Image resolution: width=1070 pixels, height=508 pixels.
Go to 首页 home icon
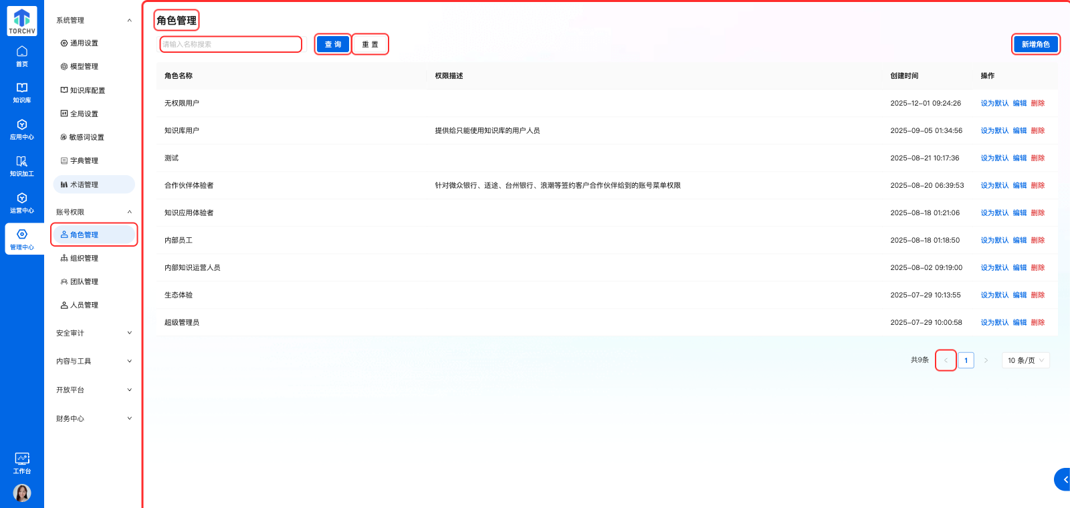click(x=22, y=57)
